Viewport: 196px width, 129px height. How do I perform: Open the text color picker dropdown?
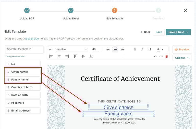pyautogui.click(x=160, y=49)
